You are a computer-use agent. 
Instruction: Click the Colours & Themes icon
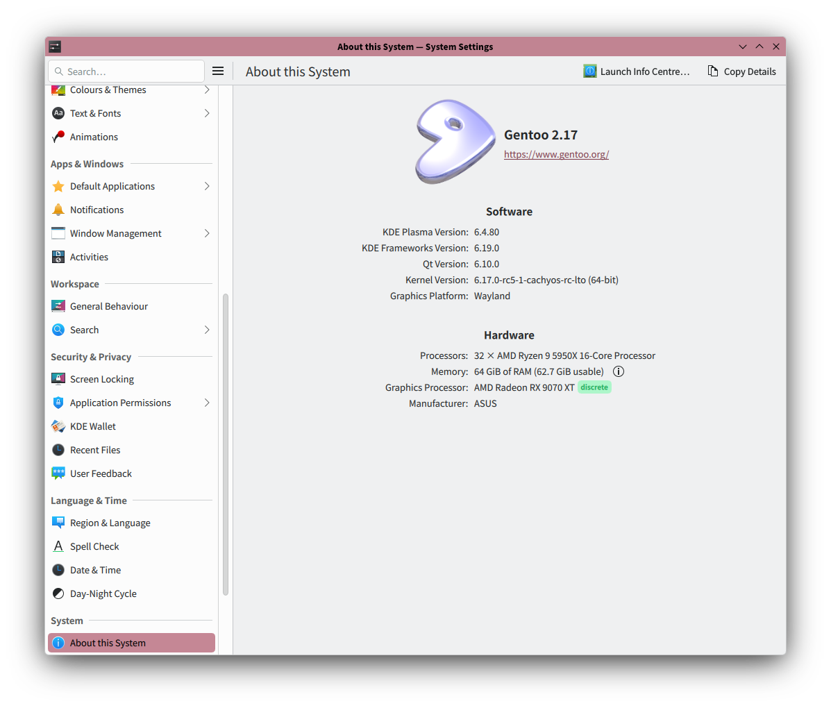(58, 90)
